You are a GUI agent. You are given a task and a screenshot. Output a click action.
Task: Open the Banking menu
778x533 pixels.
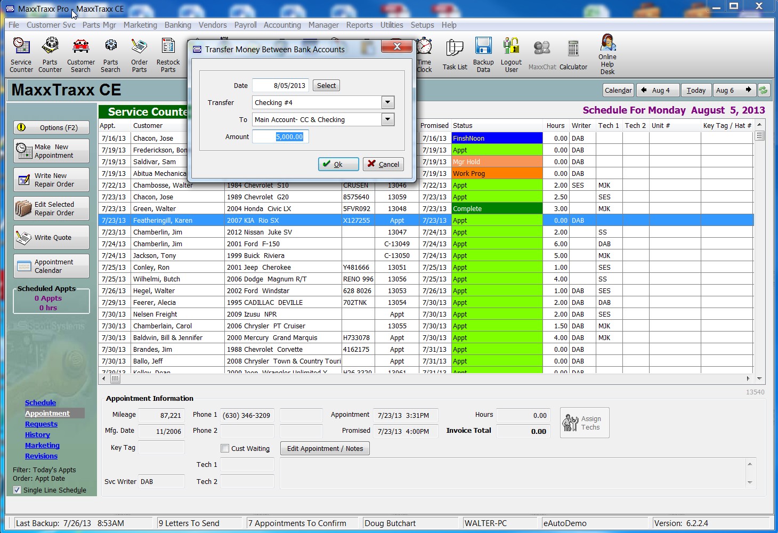point(178,25)
